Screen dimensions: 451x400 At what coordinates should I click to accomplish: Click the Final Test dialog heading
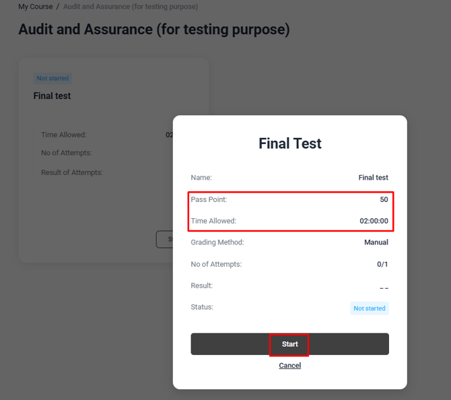pos(290,143)
